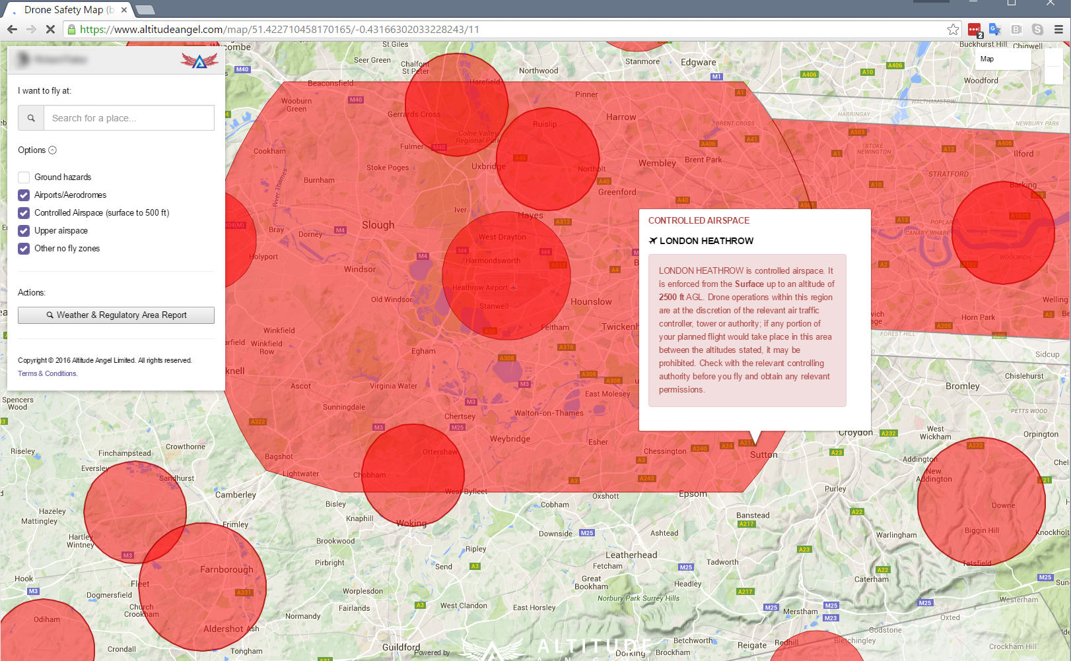Viewport: 1071px width, 661px height.
Task: Open the Skype browser extension
Action: pyautogui.click(x=1037, y=29)
